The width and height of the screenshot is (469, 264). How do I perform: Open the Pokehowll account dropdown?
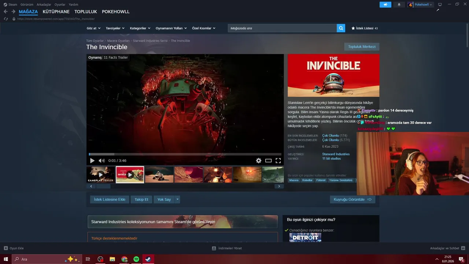420,4
